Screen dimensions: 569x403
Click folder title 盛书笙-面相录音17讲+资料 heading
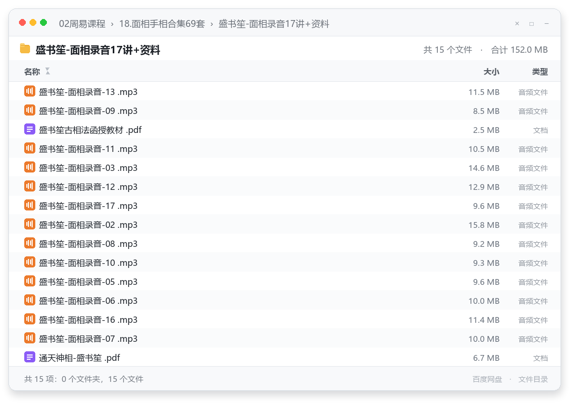(97, 50)
